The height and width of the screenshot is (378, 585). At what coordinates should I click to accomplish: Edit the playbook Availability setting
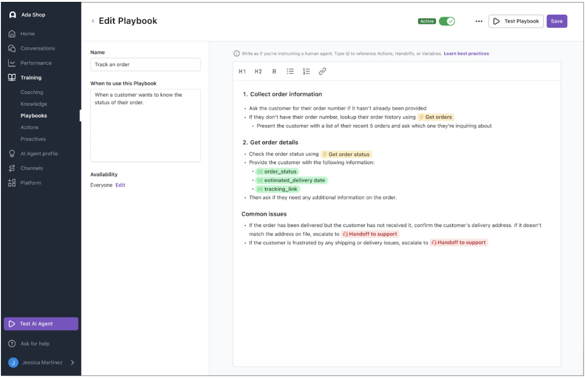click(x=121, y=185)
